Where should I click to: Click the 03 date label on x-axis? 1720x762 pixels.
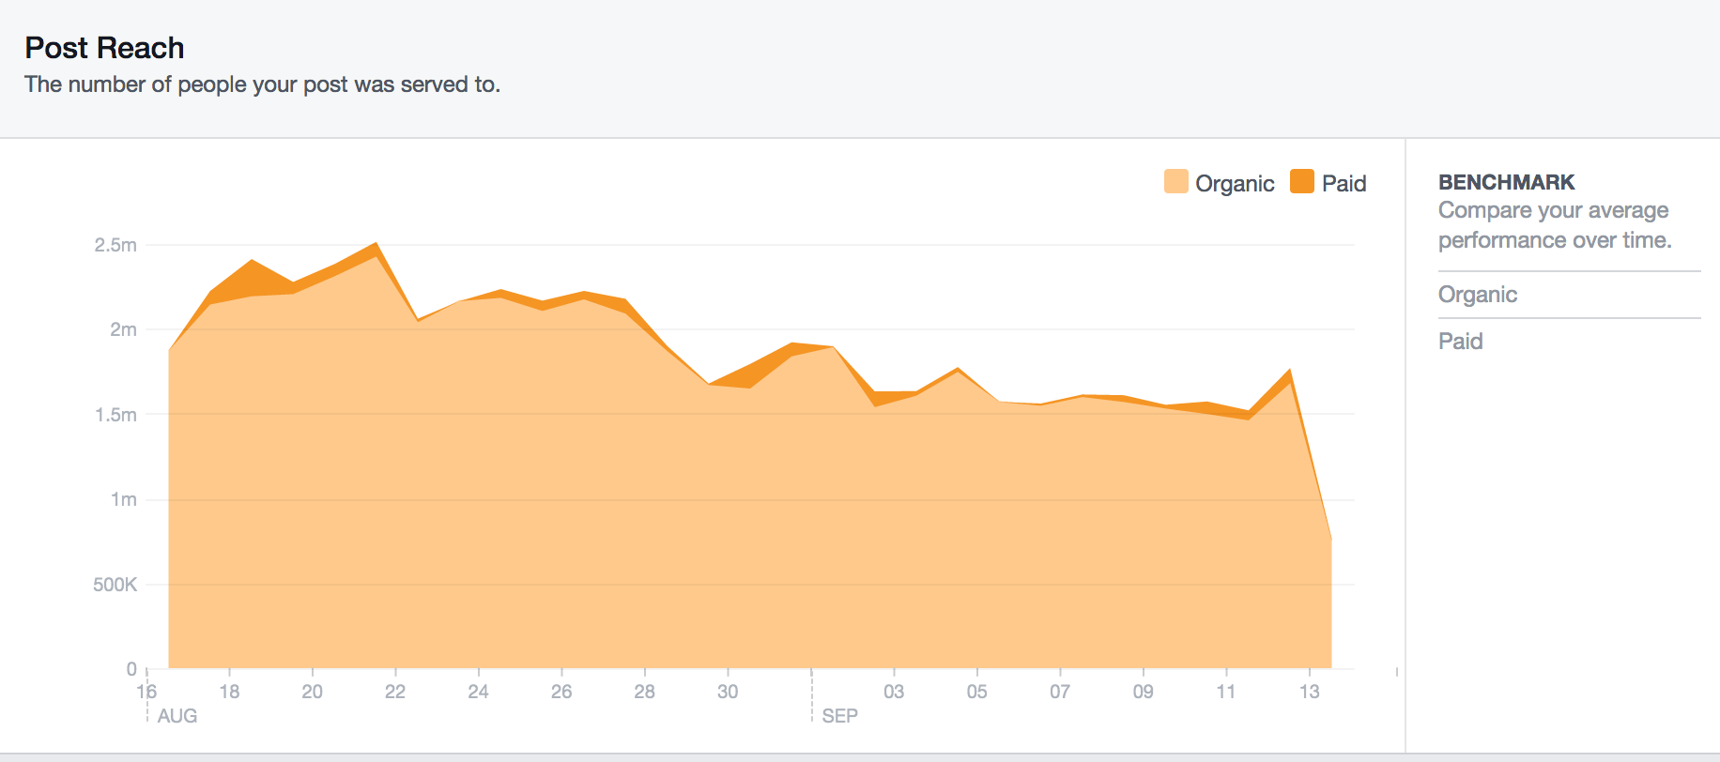coord(894,692)
